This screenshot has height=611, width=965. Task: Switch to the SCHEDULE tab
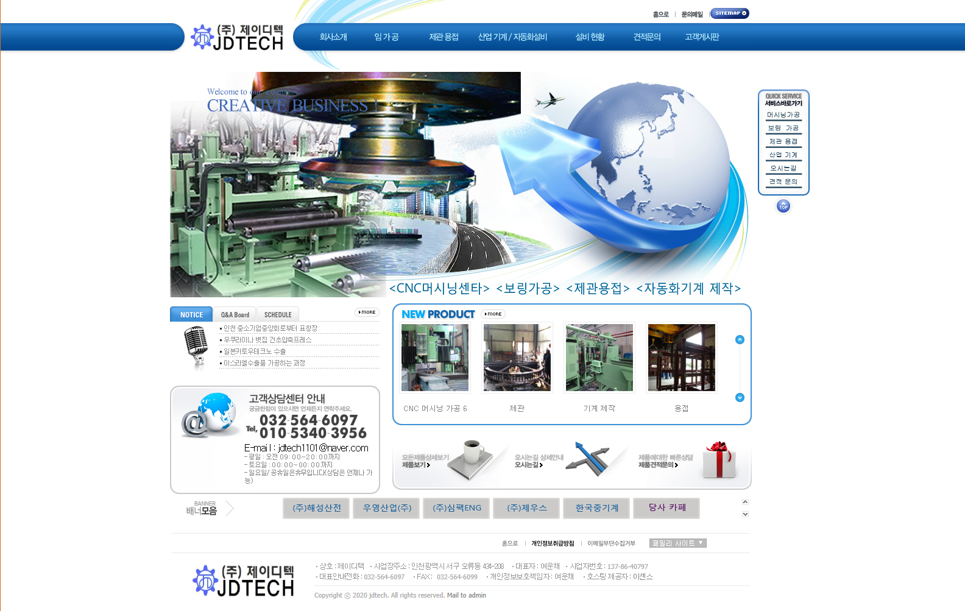(278, 315)
